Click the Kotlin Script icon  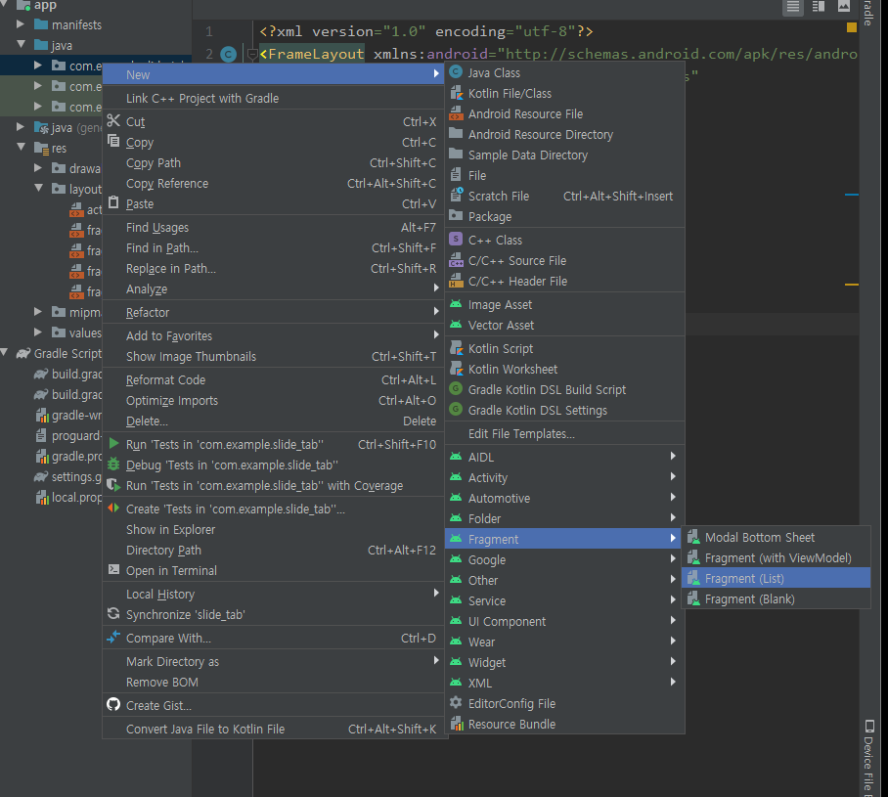(x=456, y=348)
